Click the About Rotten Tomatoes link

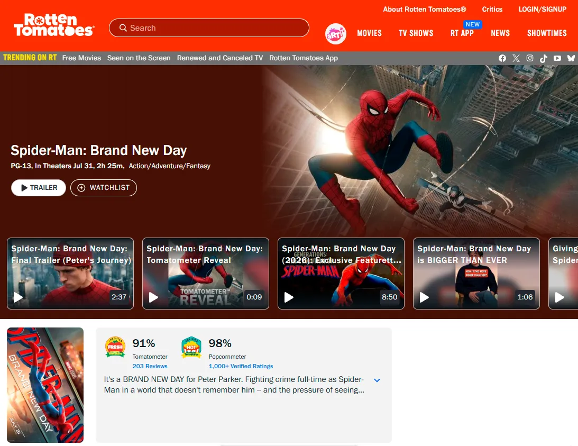coord(424,9)
